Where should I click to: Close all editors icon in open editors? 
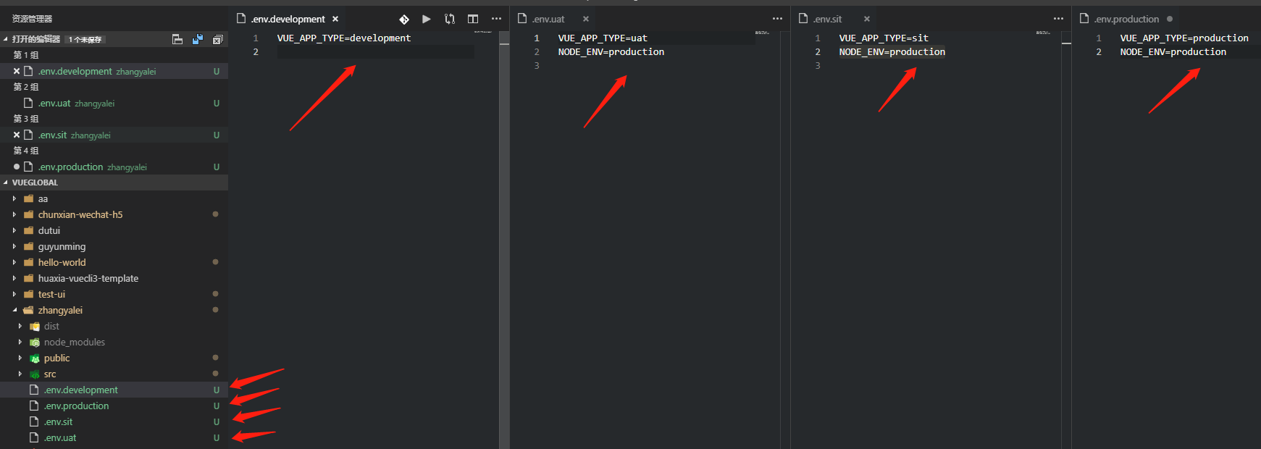[x=217, y=39]
